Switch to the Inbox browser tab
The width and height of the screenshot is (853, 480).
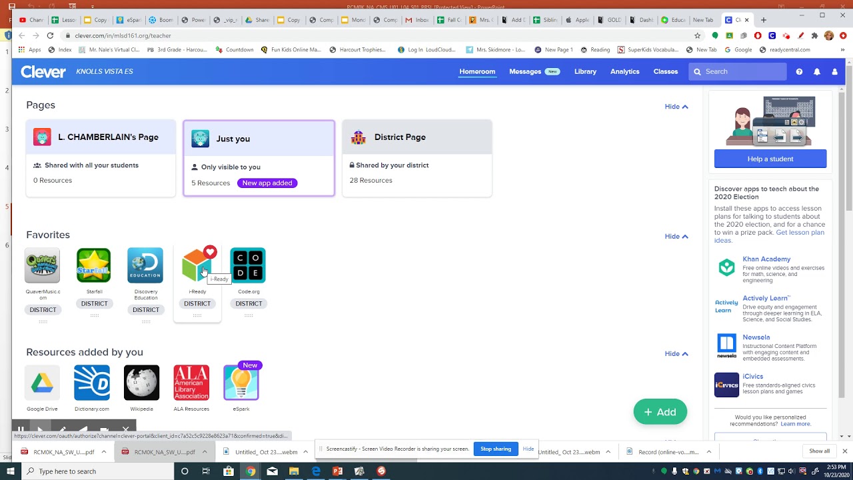[x=418, y=20]
